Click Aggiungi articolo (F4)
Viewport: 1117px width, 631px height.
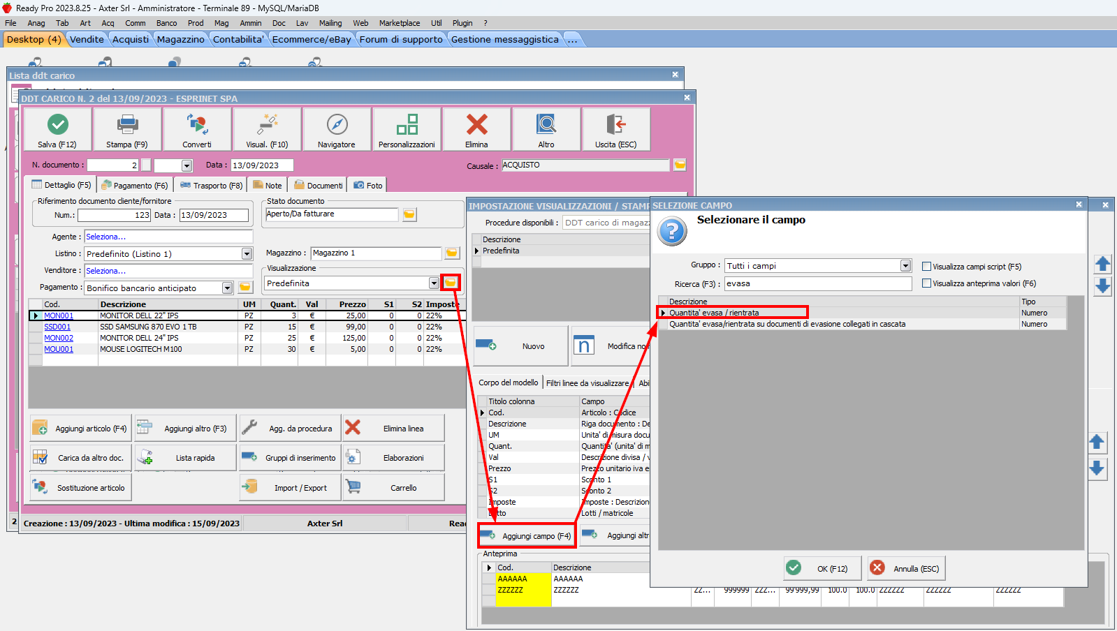pos(80,428)
